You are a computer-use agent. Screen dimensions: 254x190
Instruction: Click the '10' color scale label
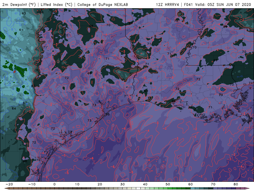77,184
